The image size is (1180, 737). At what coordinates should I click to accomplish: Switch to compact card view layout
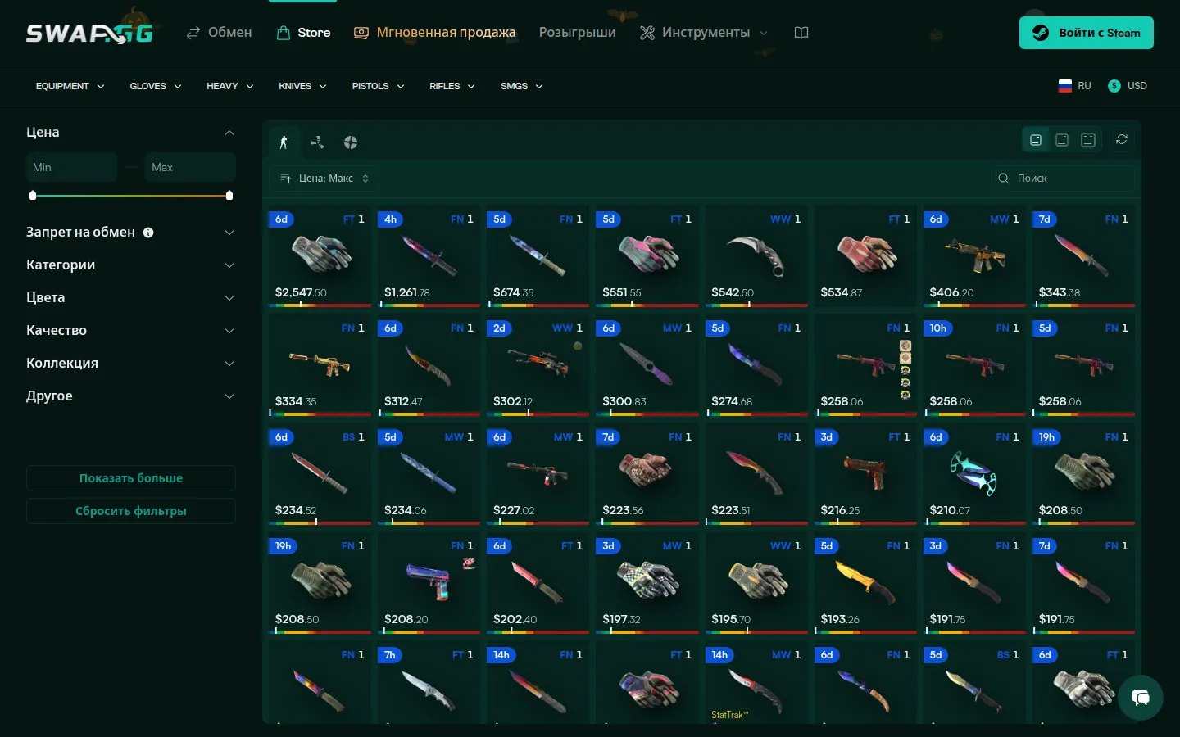tap(1088, 140)
